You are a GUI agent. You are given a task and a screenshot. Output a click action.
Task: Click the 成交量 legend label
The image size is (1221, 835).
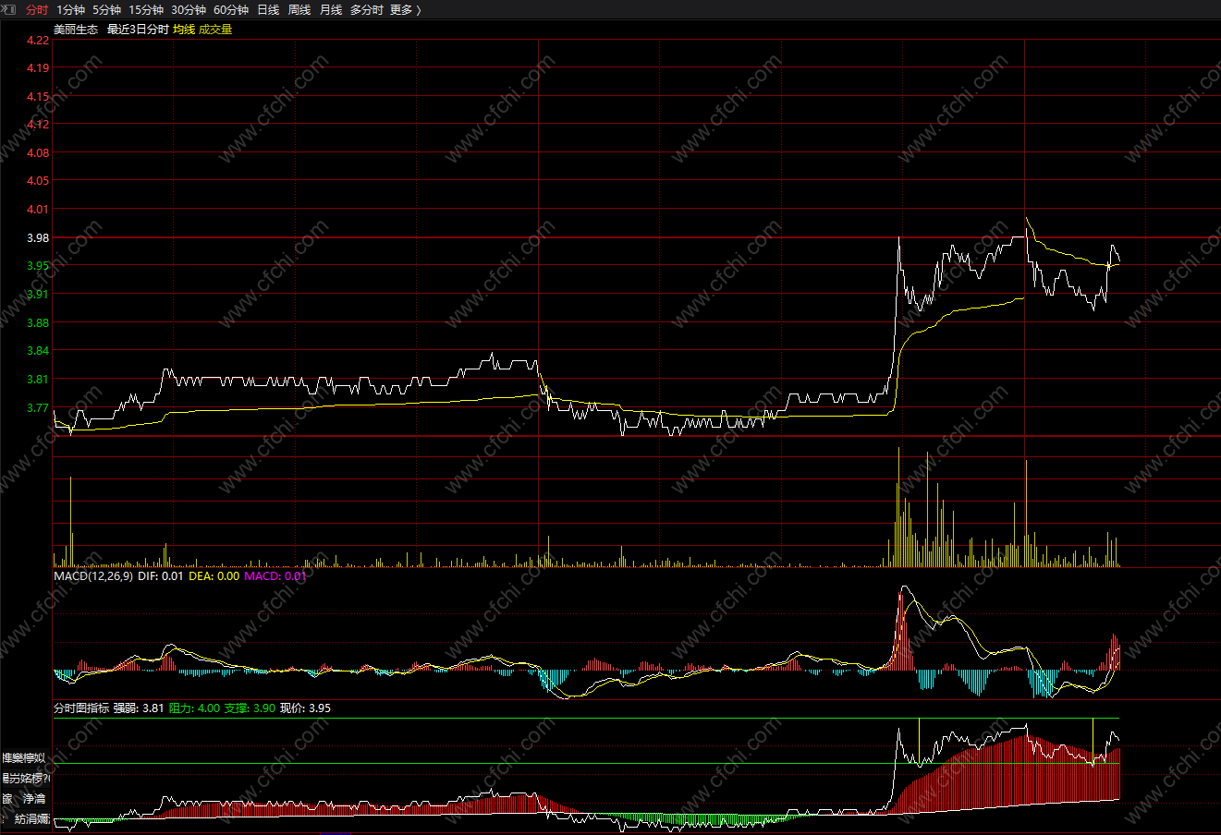[x=215, y=30]
